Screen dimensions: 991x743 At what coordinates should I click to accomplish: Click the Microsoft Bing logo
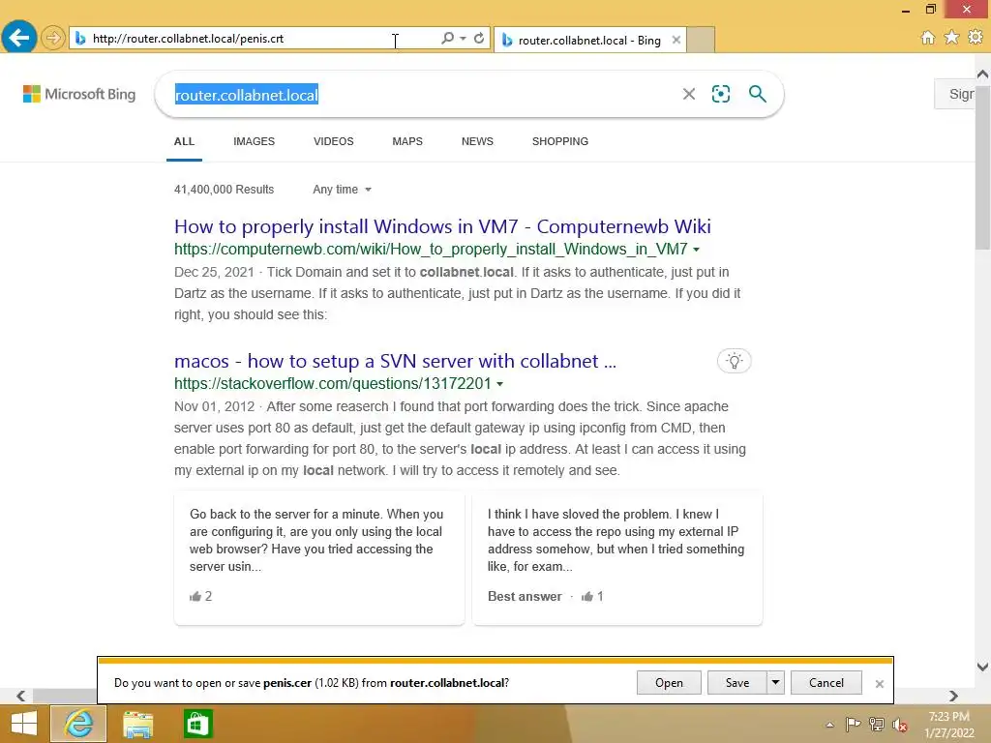79,94
